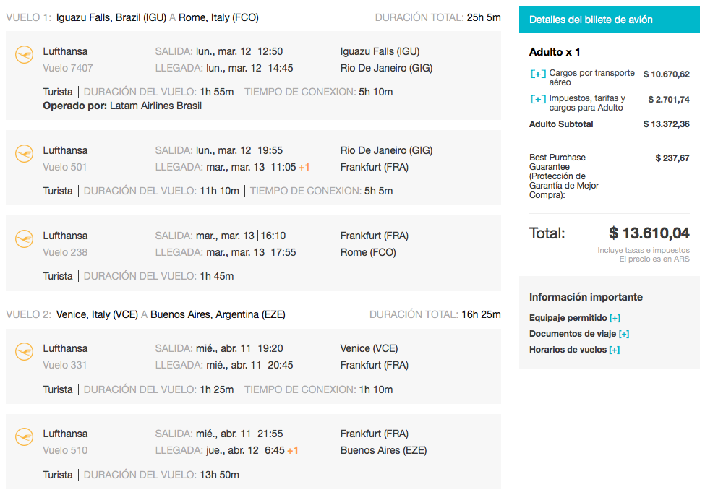Image resolution: width=705 pixels, height=495 pixels.
Task: Click the +1 indicator on Buenos Aires arrival
Action: pos(293,450)
